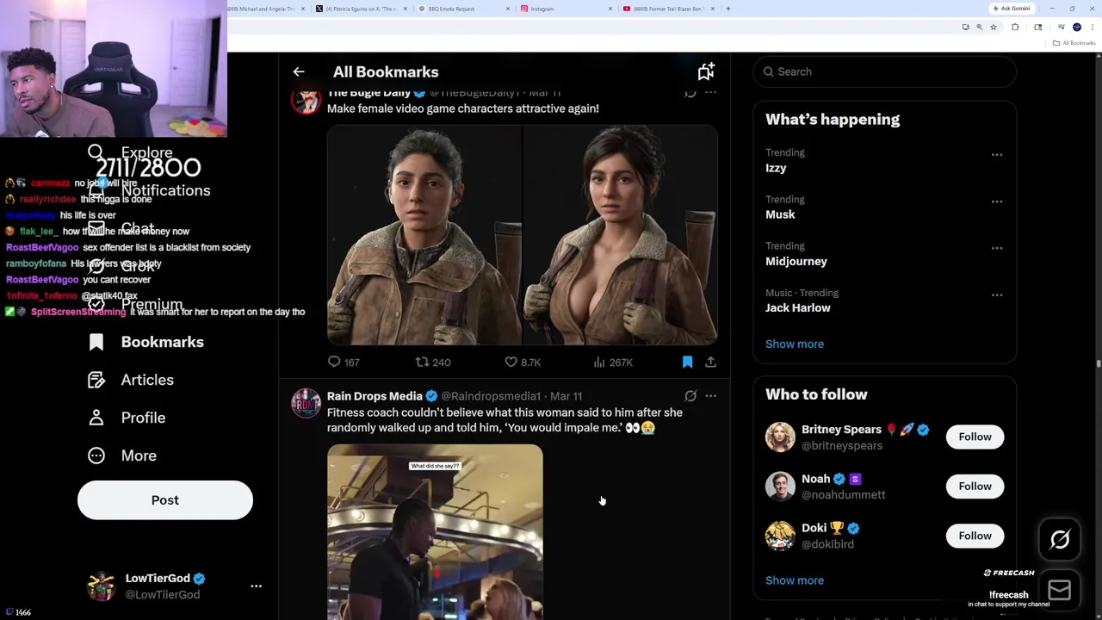Bookmark this page with star icon
The width and height of the screenshot is (1102, 620).
click(993, 28)
